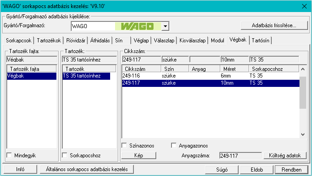The height and width of the screenshot is (176, 312).
Task: Select row with Cikkszám 249-116
Action: point(210,76)
